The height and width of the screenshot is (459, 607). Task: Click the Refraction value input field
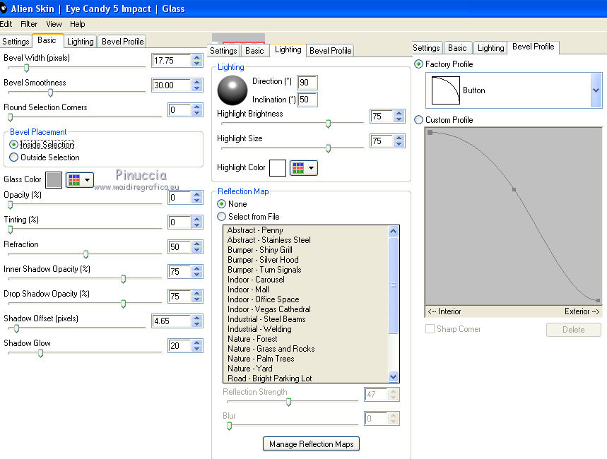click(x=178, y=247)
